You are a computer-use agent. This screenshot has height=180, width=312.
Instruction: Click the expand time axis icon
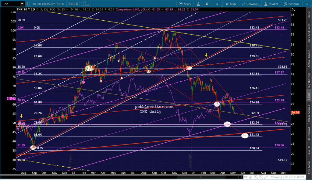coord(246,177)
